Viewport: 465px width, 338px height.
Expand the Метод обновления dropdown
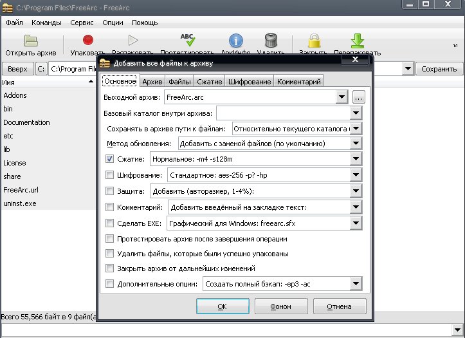(356, 144)
